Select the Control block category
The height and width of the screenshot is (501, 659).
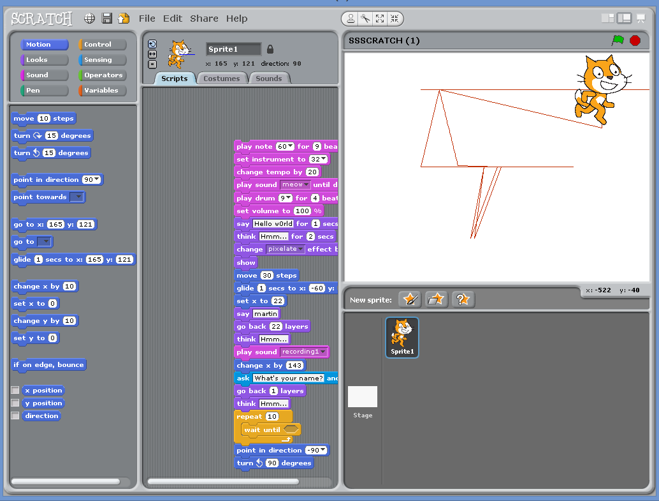[x=102, y=45]
